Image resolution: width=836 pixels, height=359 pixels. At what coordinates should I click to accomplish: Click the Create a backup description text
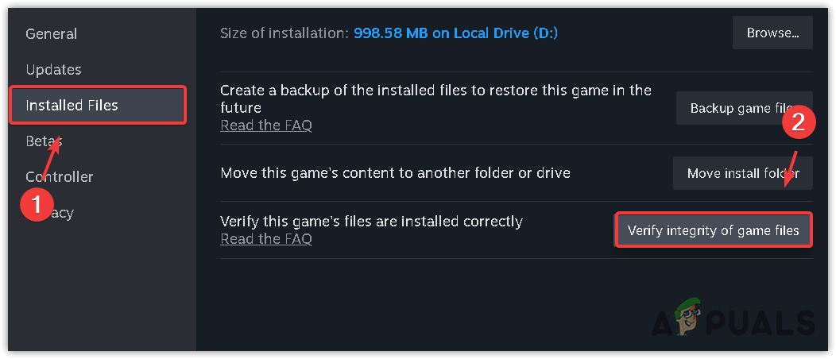coord(435,98)
